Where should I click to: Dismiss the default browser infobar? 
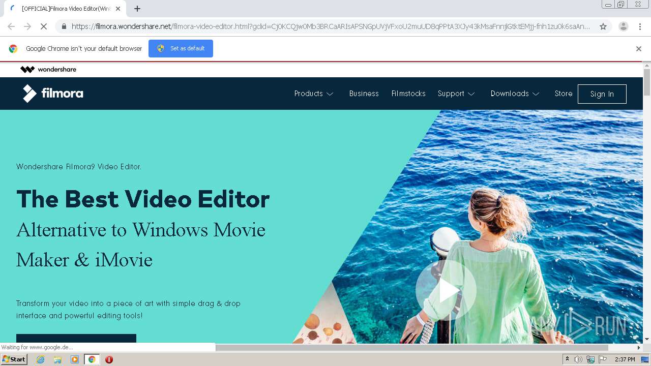click(639, 49)
